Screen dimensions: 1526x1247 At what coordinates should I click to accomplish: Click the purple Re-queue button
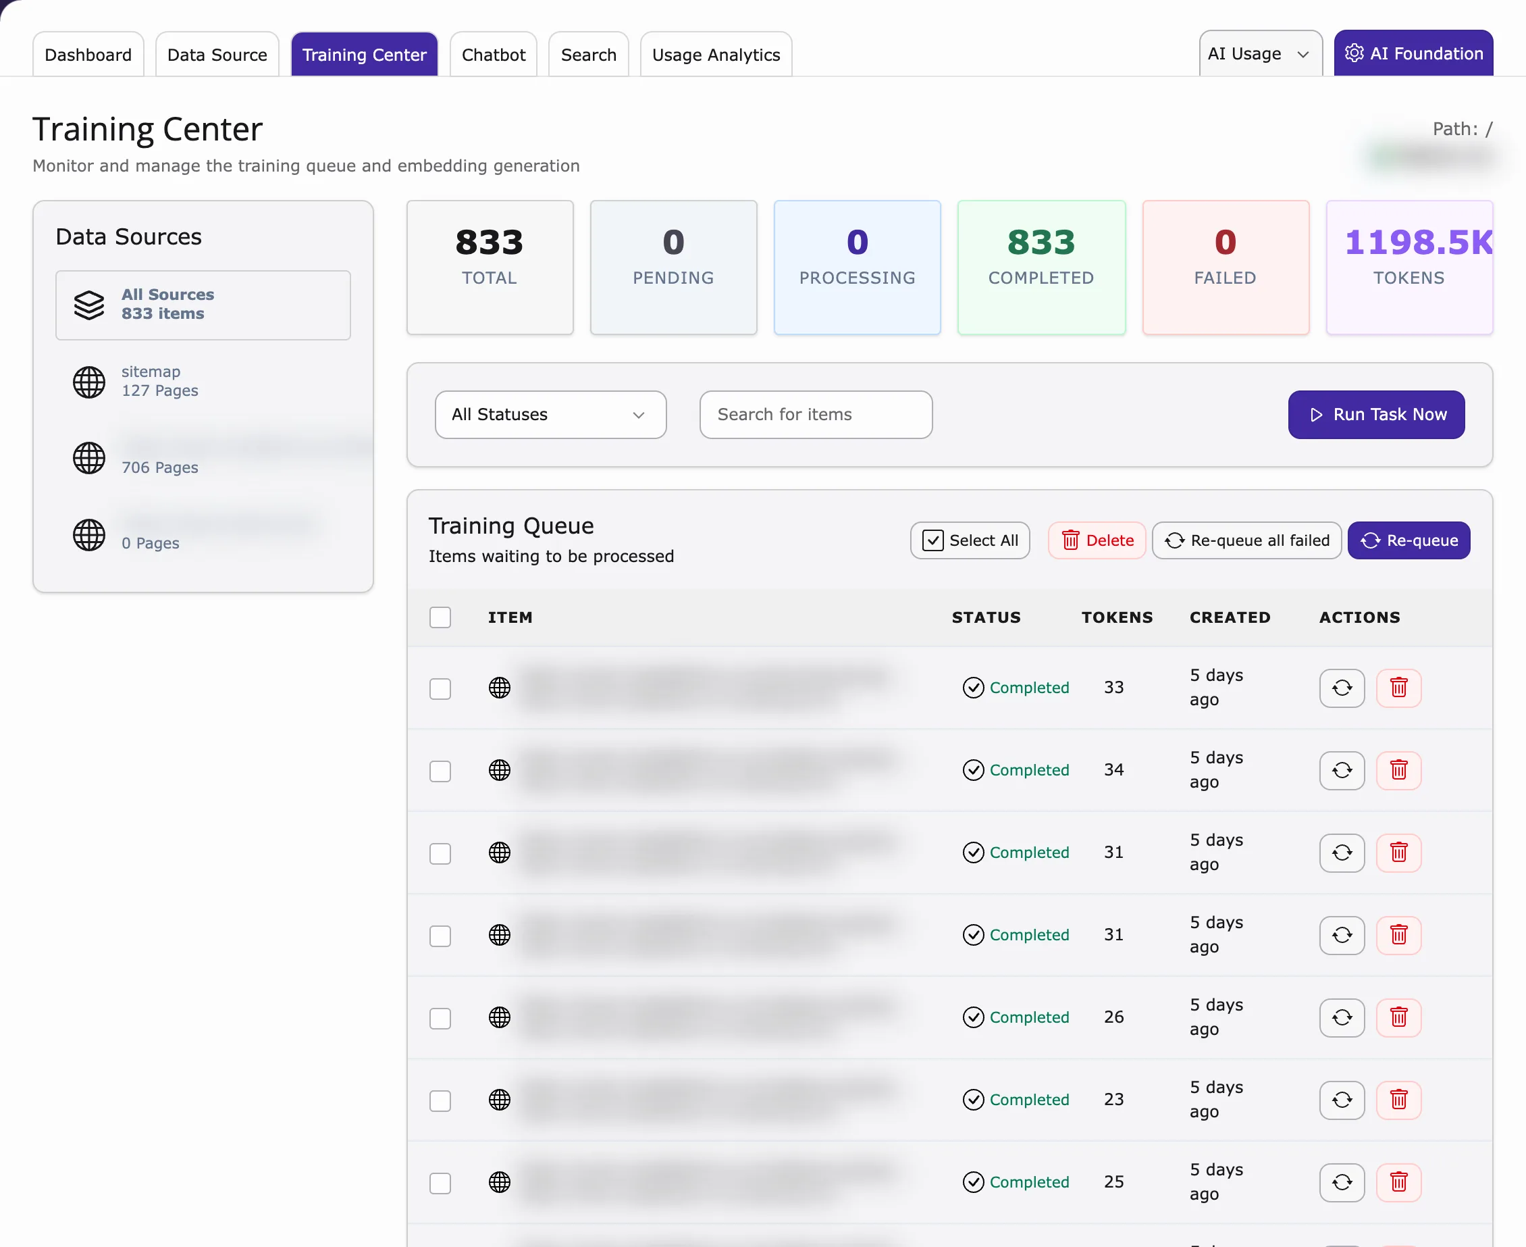coord(1409,540)
